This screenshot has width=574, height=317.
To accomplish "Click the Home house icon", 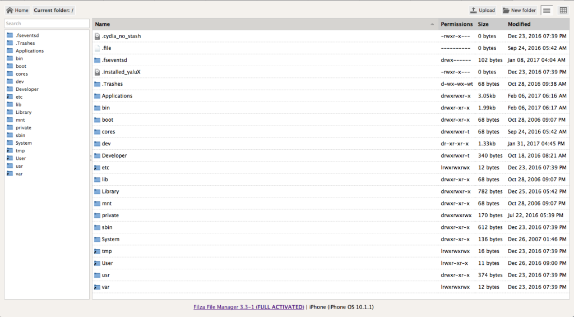I will (x=10, y=10).
